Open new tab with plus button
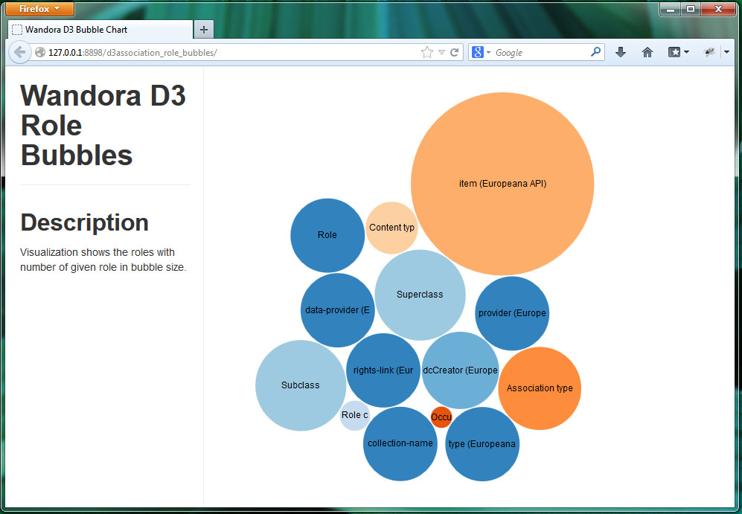Image resolution: width=742 pixels, height=514 pixels. click(203, 30)
